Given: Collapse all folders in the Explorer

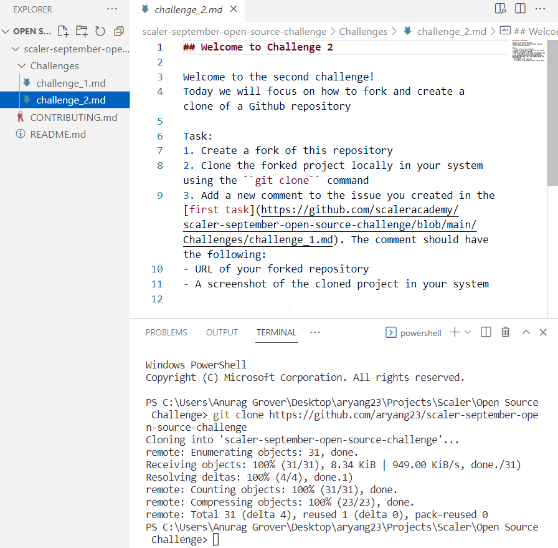Looking at the screenshot, I should coord(118,31).
